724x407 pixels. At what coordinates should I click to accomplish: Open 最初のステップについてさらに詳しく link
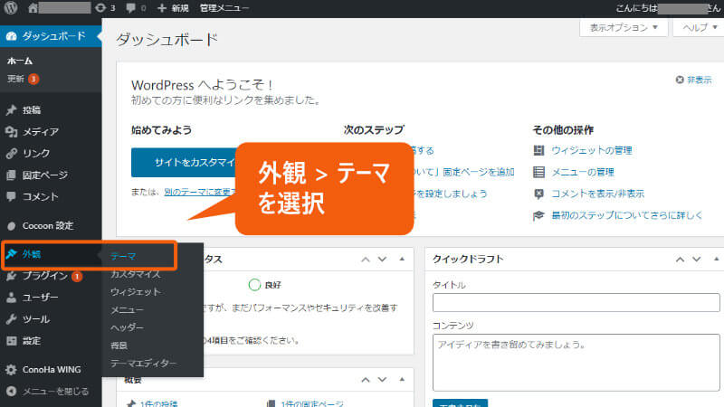pyautogui.click(x=627, y=215)
